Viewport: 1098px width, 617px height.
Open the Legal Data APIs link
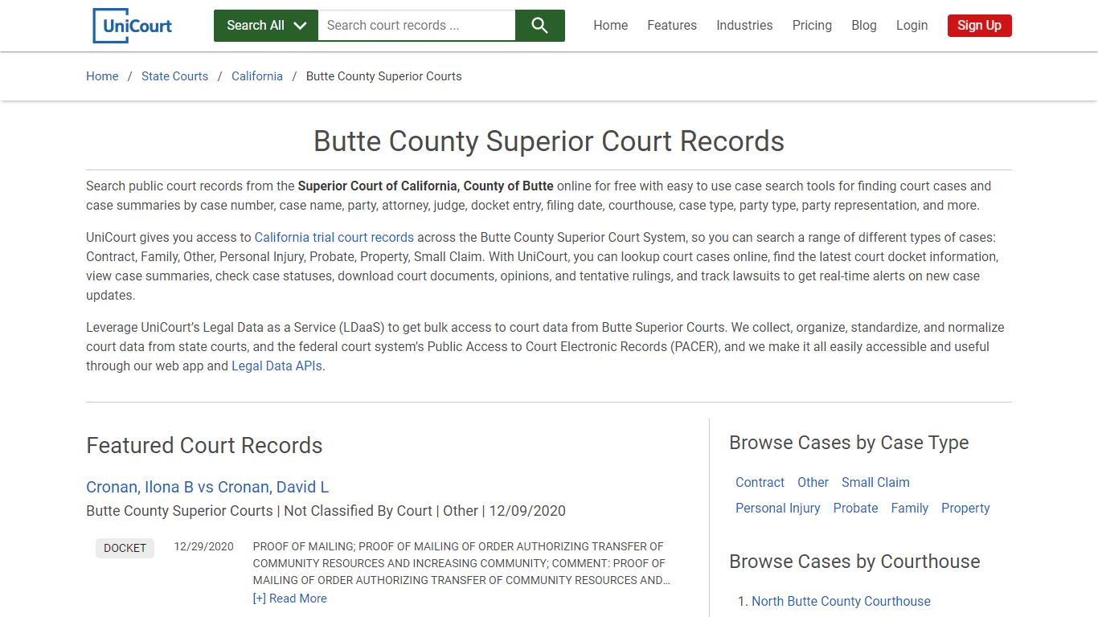pos(277,366)
